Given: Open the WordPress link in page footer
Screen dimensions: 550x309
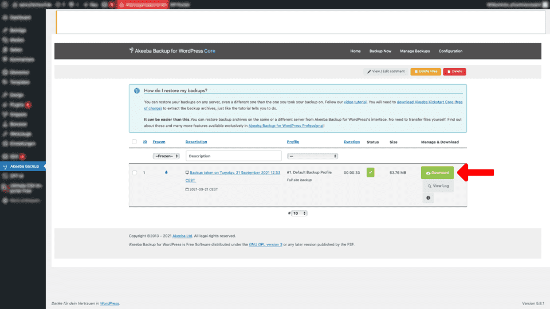Looking at the screenshot, I should point(109,303).
